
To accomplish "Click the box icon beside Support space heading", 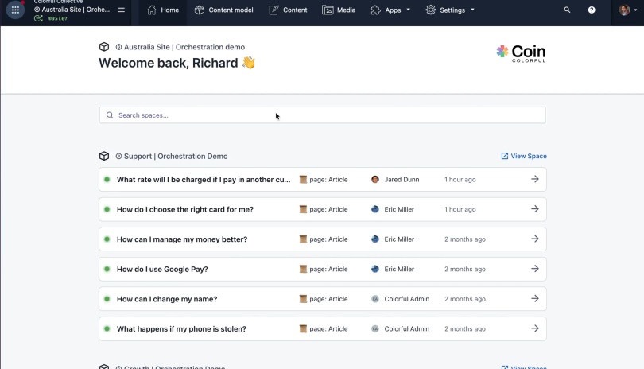I will pos(104,156).
